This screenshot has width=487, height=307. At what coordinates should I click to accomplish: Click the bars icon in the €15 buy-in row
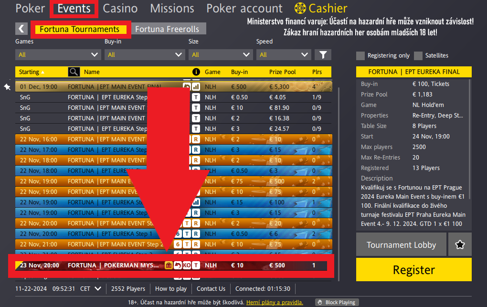click(x=196, y=202)
